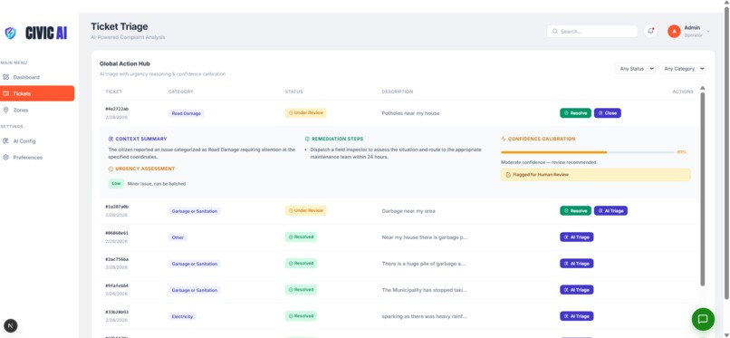Click Garbage or Sanitation tag of #2ac756ba
Image resolution: width=730 pixels, height=338 pixels.
click(195, 264)
